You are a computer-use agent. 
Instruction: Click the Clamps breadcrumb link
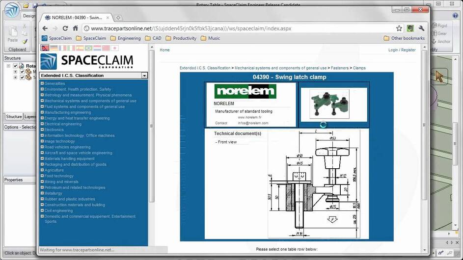point(359,68)
